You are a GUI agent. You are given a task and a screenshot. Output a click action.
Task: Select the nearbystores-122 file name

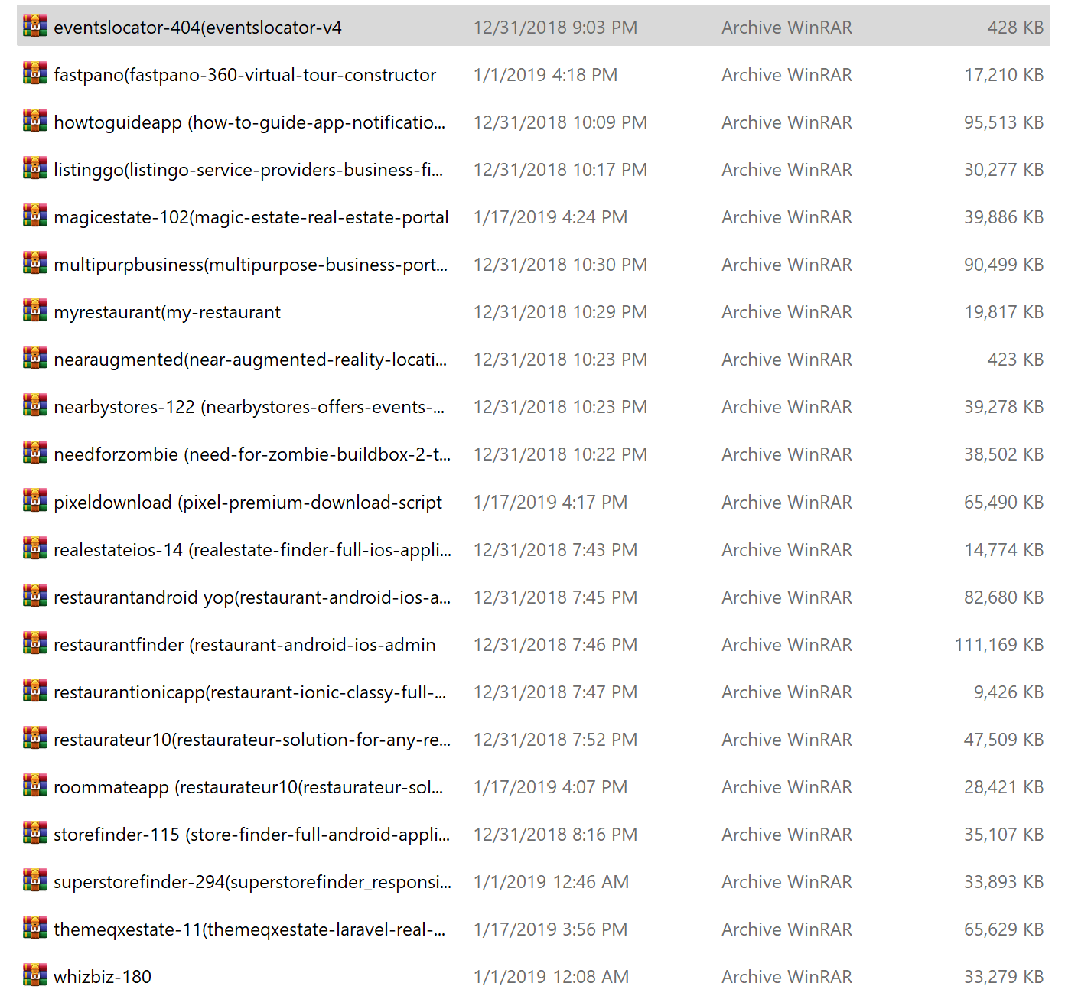[x=249, y=407]
